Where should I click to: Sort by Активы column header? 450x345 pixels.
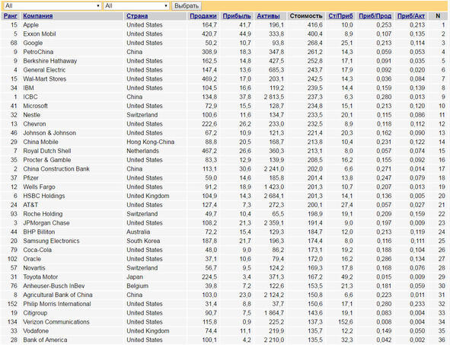(268, 16)
